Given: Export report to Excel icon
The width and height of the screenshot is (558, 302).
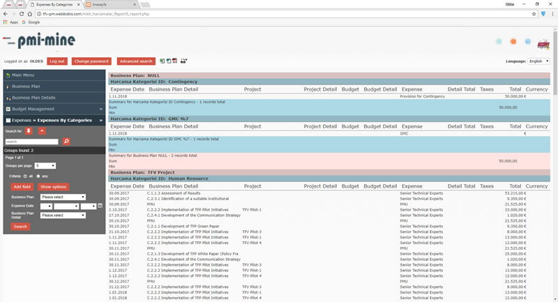Looking at the screenshot, I should click(x=162, y=61).
